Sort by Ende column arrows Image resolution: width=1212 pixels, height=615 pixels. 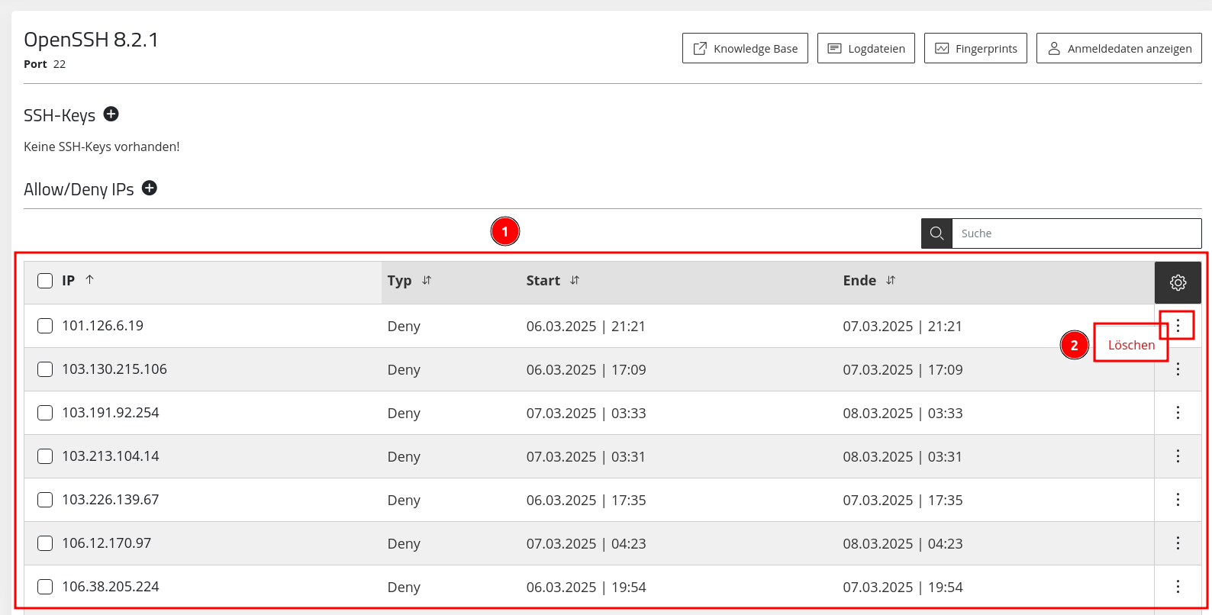pos(891,281)
